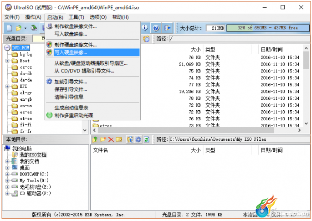Select the bg-bg folder in the disc tree

tap(26, 54)
